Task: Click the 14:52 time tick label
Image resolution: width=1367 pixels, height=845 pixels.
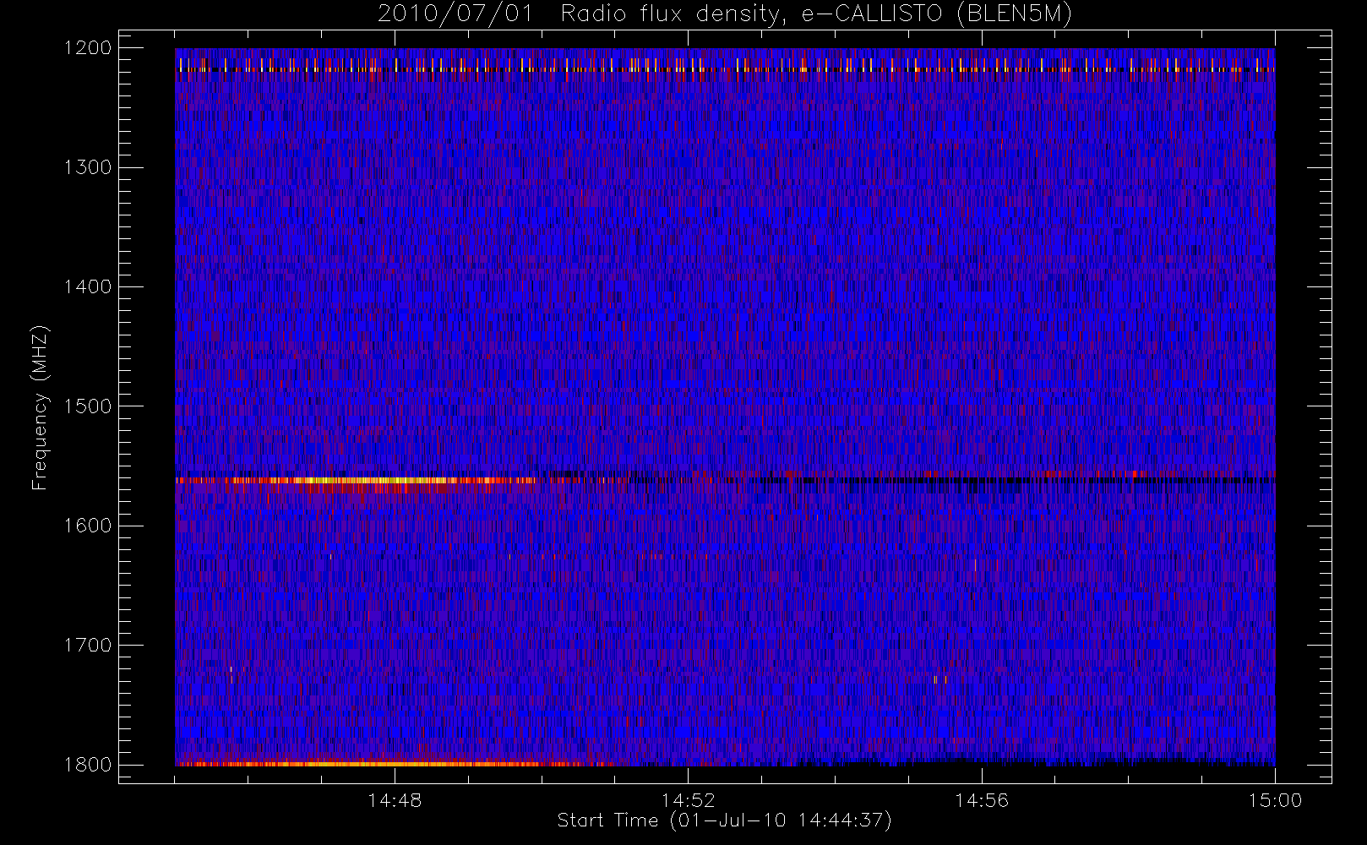Action: 688,800
